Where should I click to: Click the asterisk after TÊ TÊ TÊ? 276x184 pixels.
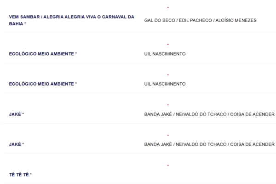pos(31,175)
